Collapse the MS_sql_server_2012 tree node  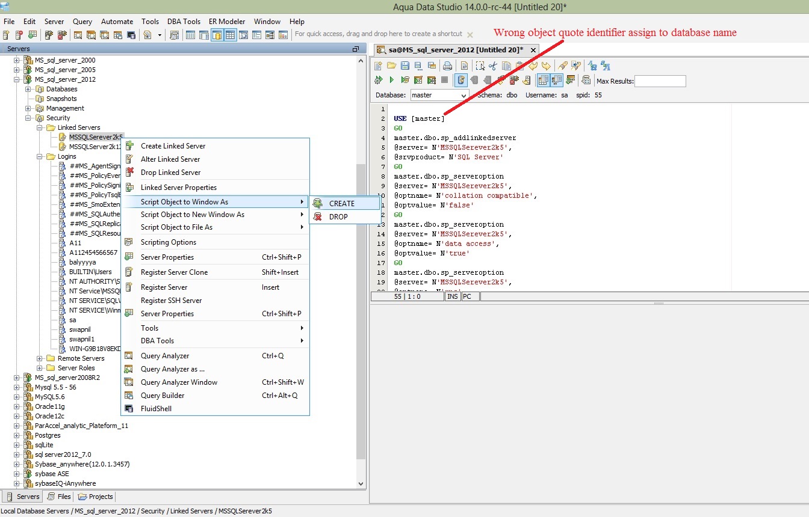point(17,79)
